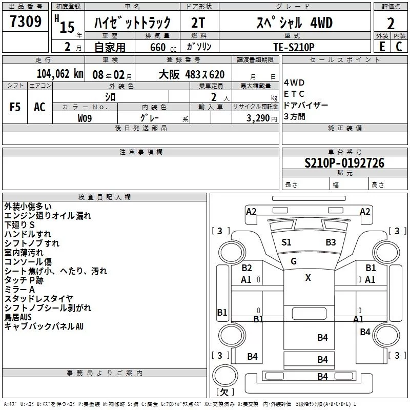Image resolution: width=410 pixels, height=410 pixels.
Task: Click the sales point 3方開
Action: coord(294,117)
